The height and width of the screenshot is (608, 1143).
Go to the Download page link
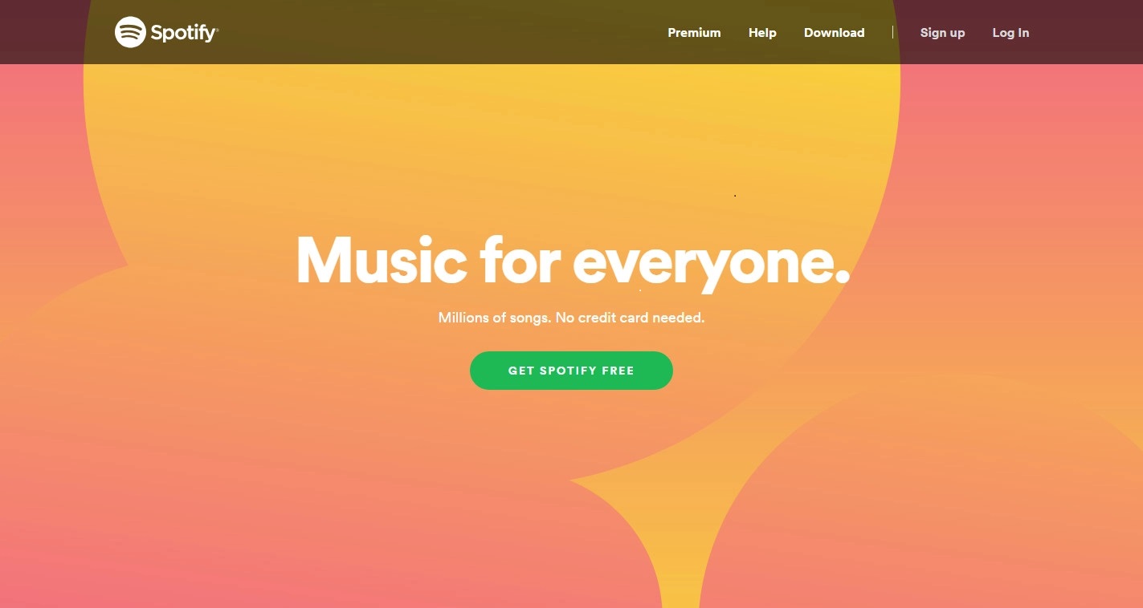pos(834,33)
